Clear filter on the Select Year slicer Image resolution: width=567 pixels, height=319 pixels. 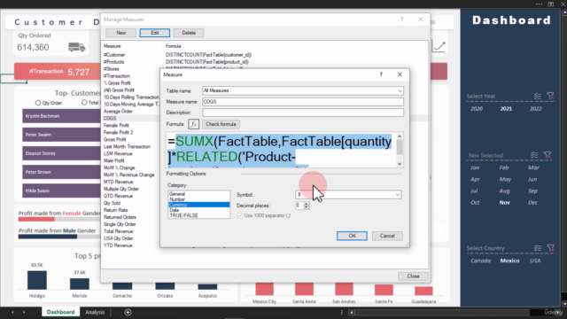point(550,96)
